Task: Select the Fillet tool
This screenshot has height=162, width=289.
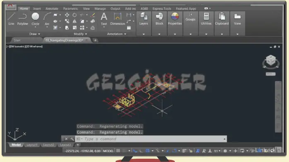Action: [x=82, y=21]
